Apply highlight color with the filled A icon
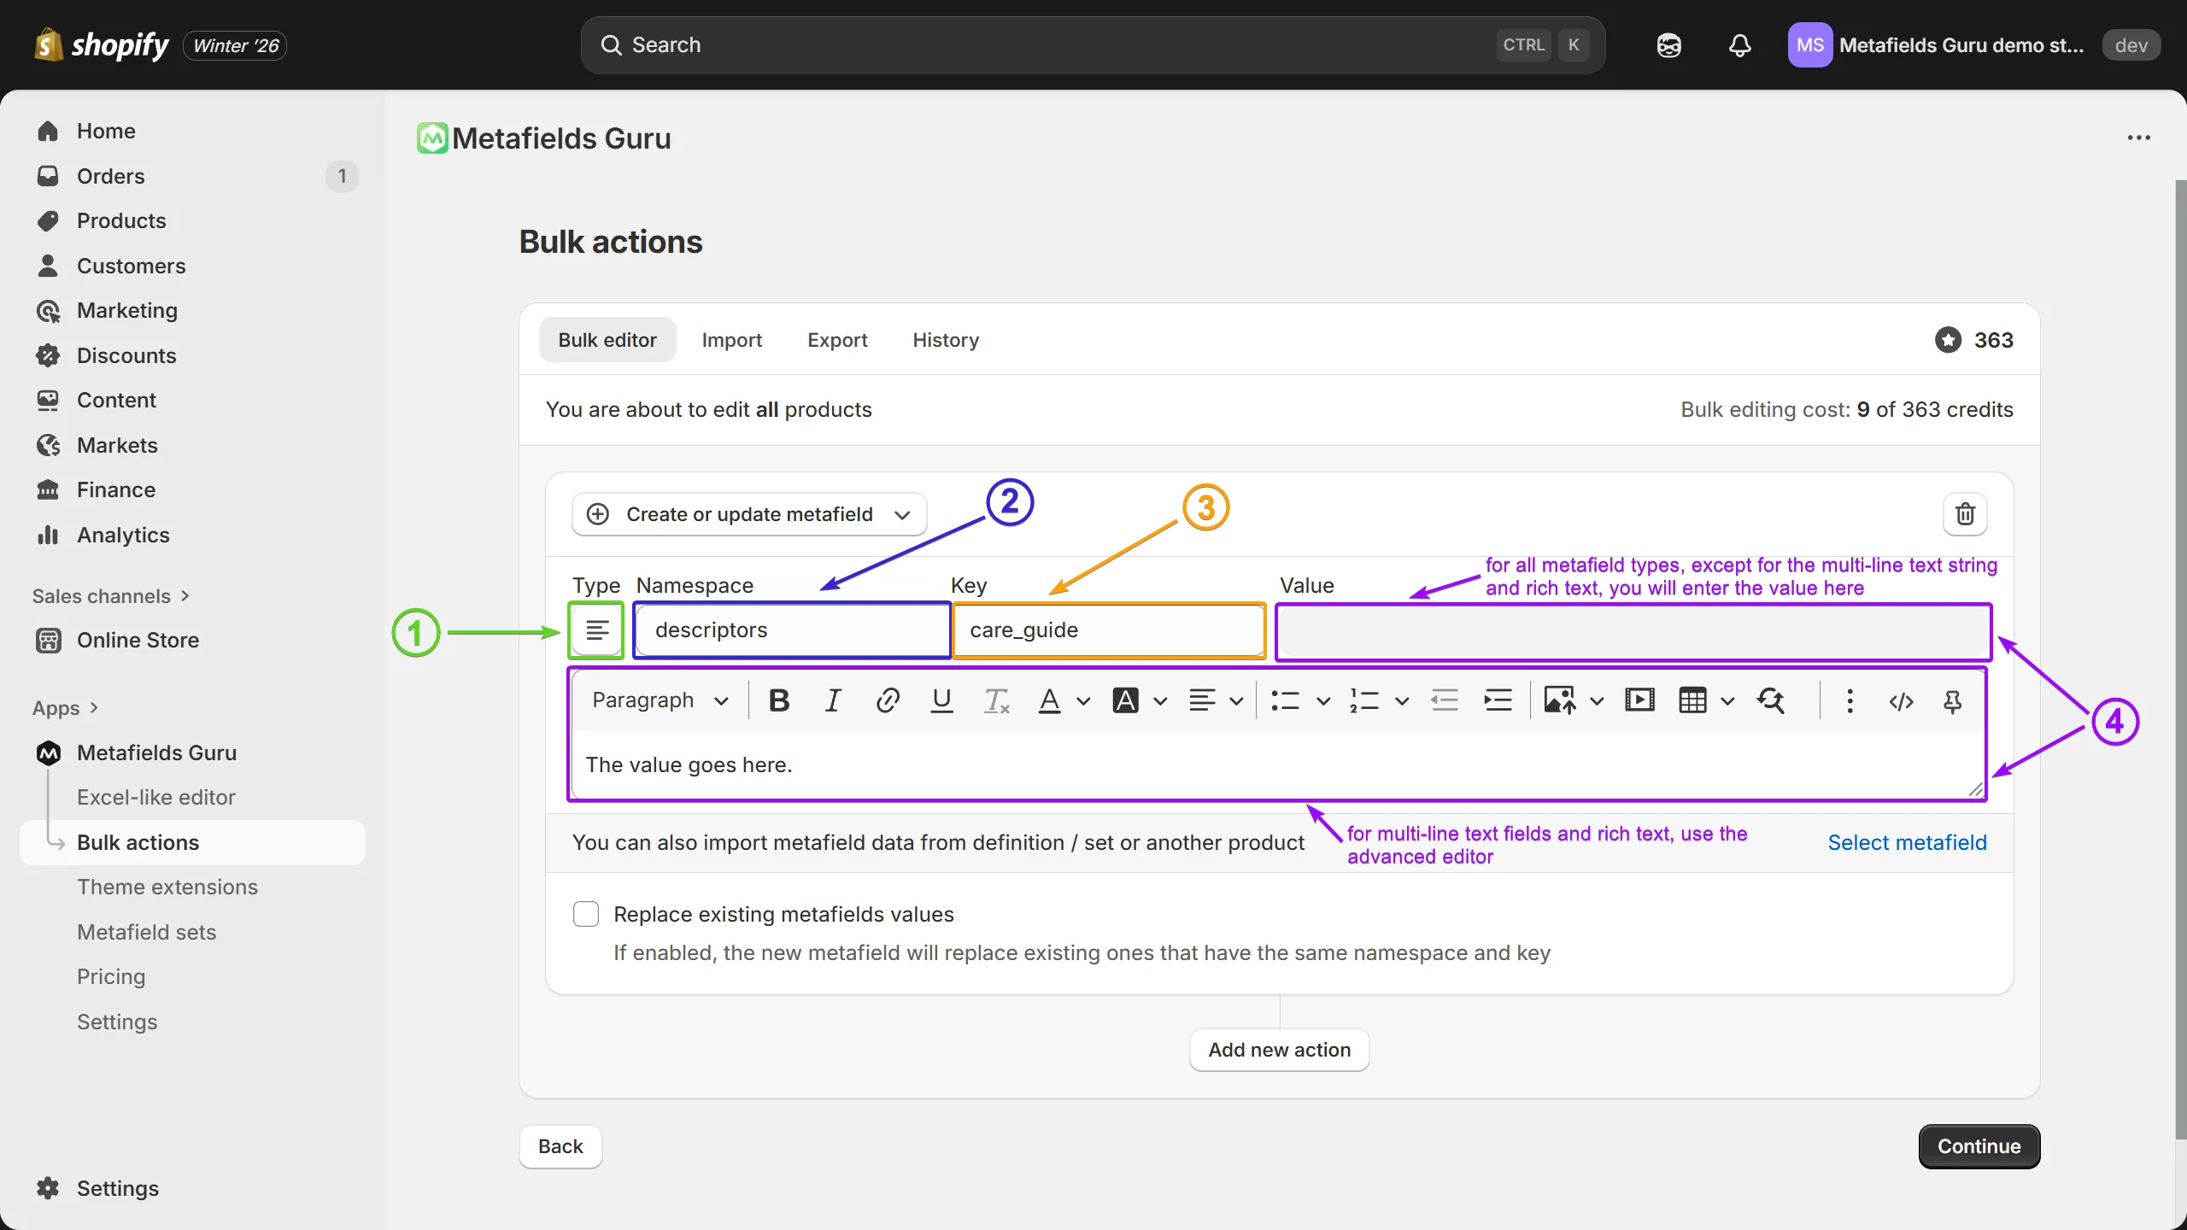 tap(1126, 701)
